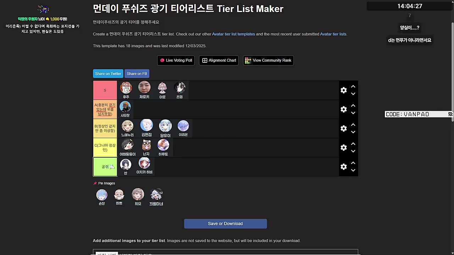This screenshot has height=255, width=454.
Task: Move C tier row down with chevron
Action: click(x=353, y=152)
